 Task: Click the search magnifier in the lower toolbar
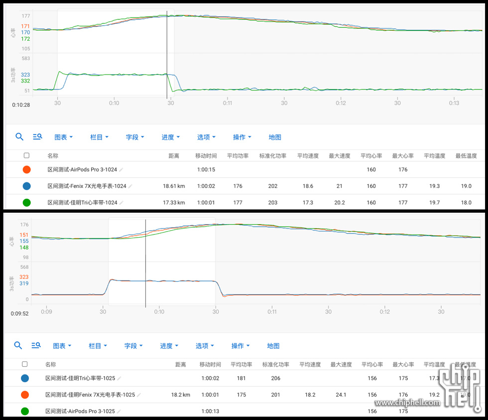(x=18, y=345)
